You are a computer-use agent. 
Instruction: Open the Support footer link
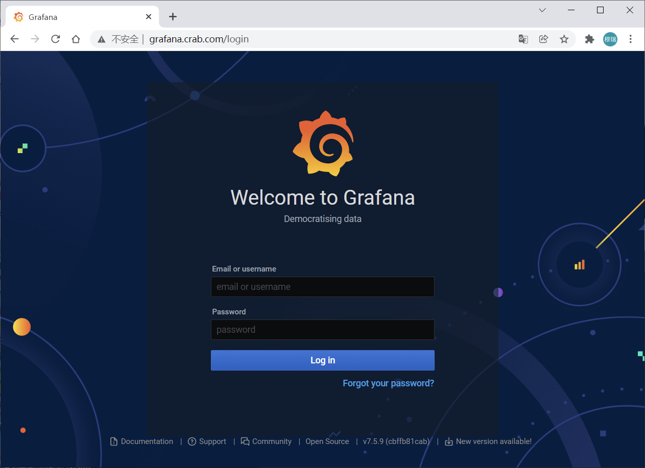coord(212,441)
